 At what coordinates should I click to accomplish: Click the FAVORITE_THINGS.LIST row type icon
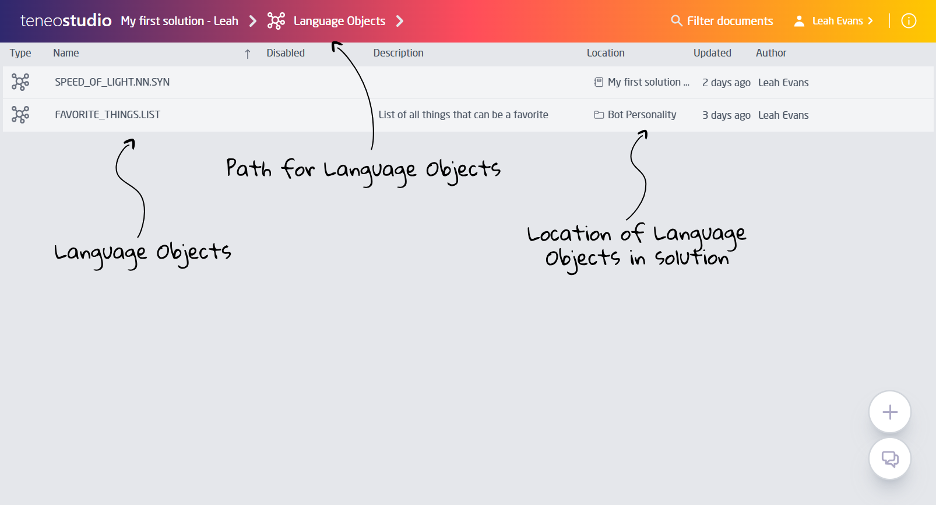coord(20,115)
